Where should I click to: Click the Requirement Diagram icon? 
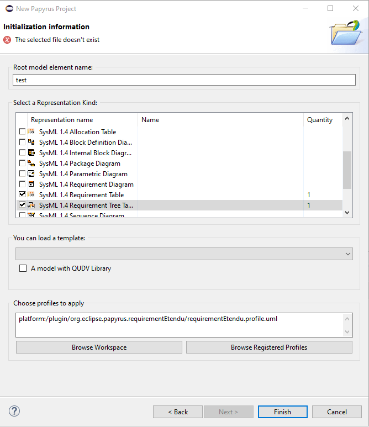pyautogui.click(x=31, y=184)
